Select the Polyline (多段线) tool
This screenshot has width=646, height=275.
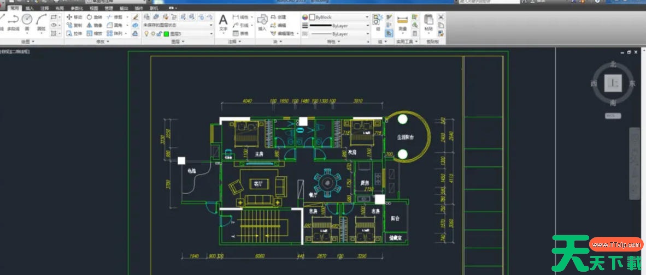(x=12, y=22)
